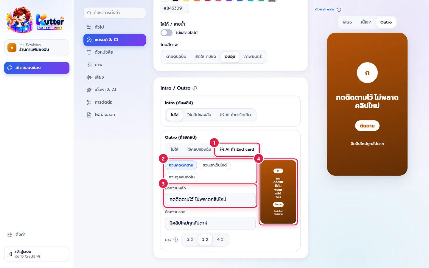Select the ชวนกดติดตาม chip
The image size is (429, 268).
click(x=181, y=165)
